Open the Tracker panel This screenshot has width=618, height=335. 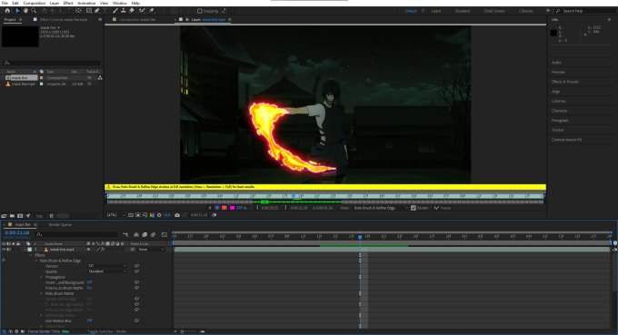558,130
